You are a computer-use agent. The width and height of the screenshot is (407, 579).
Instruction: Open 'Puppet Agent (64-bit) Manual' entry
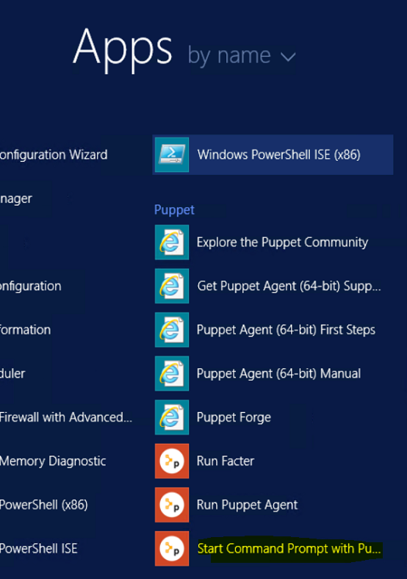278,374
